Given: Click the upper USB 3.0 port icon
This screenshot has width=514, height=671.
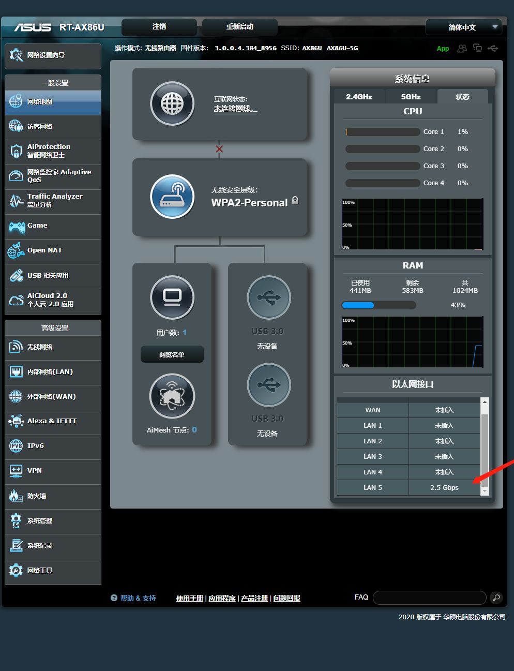Looking at the screenshot, I should [x=268, y=297].
